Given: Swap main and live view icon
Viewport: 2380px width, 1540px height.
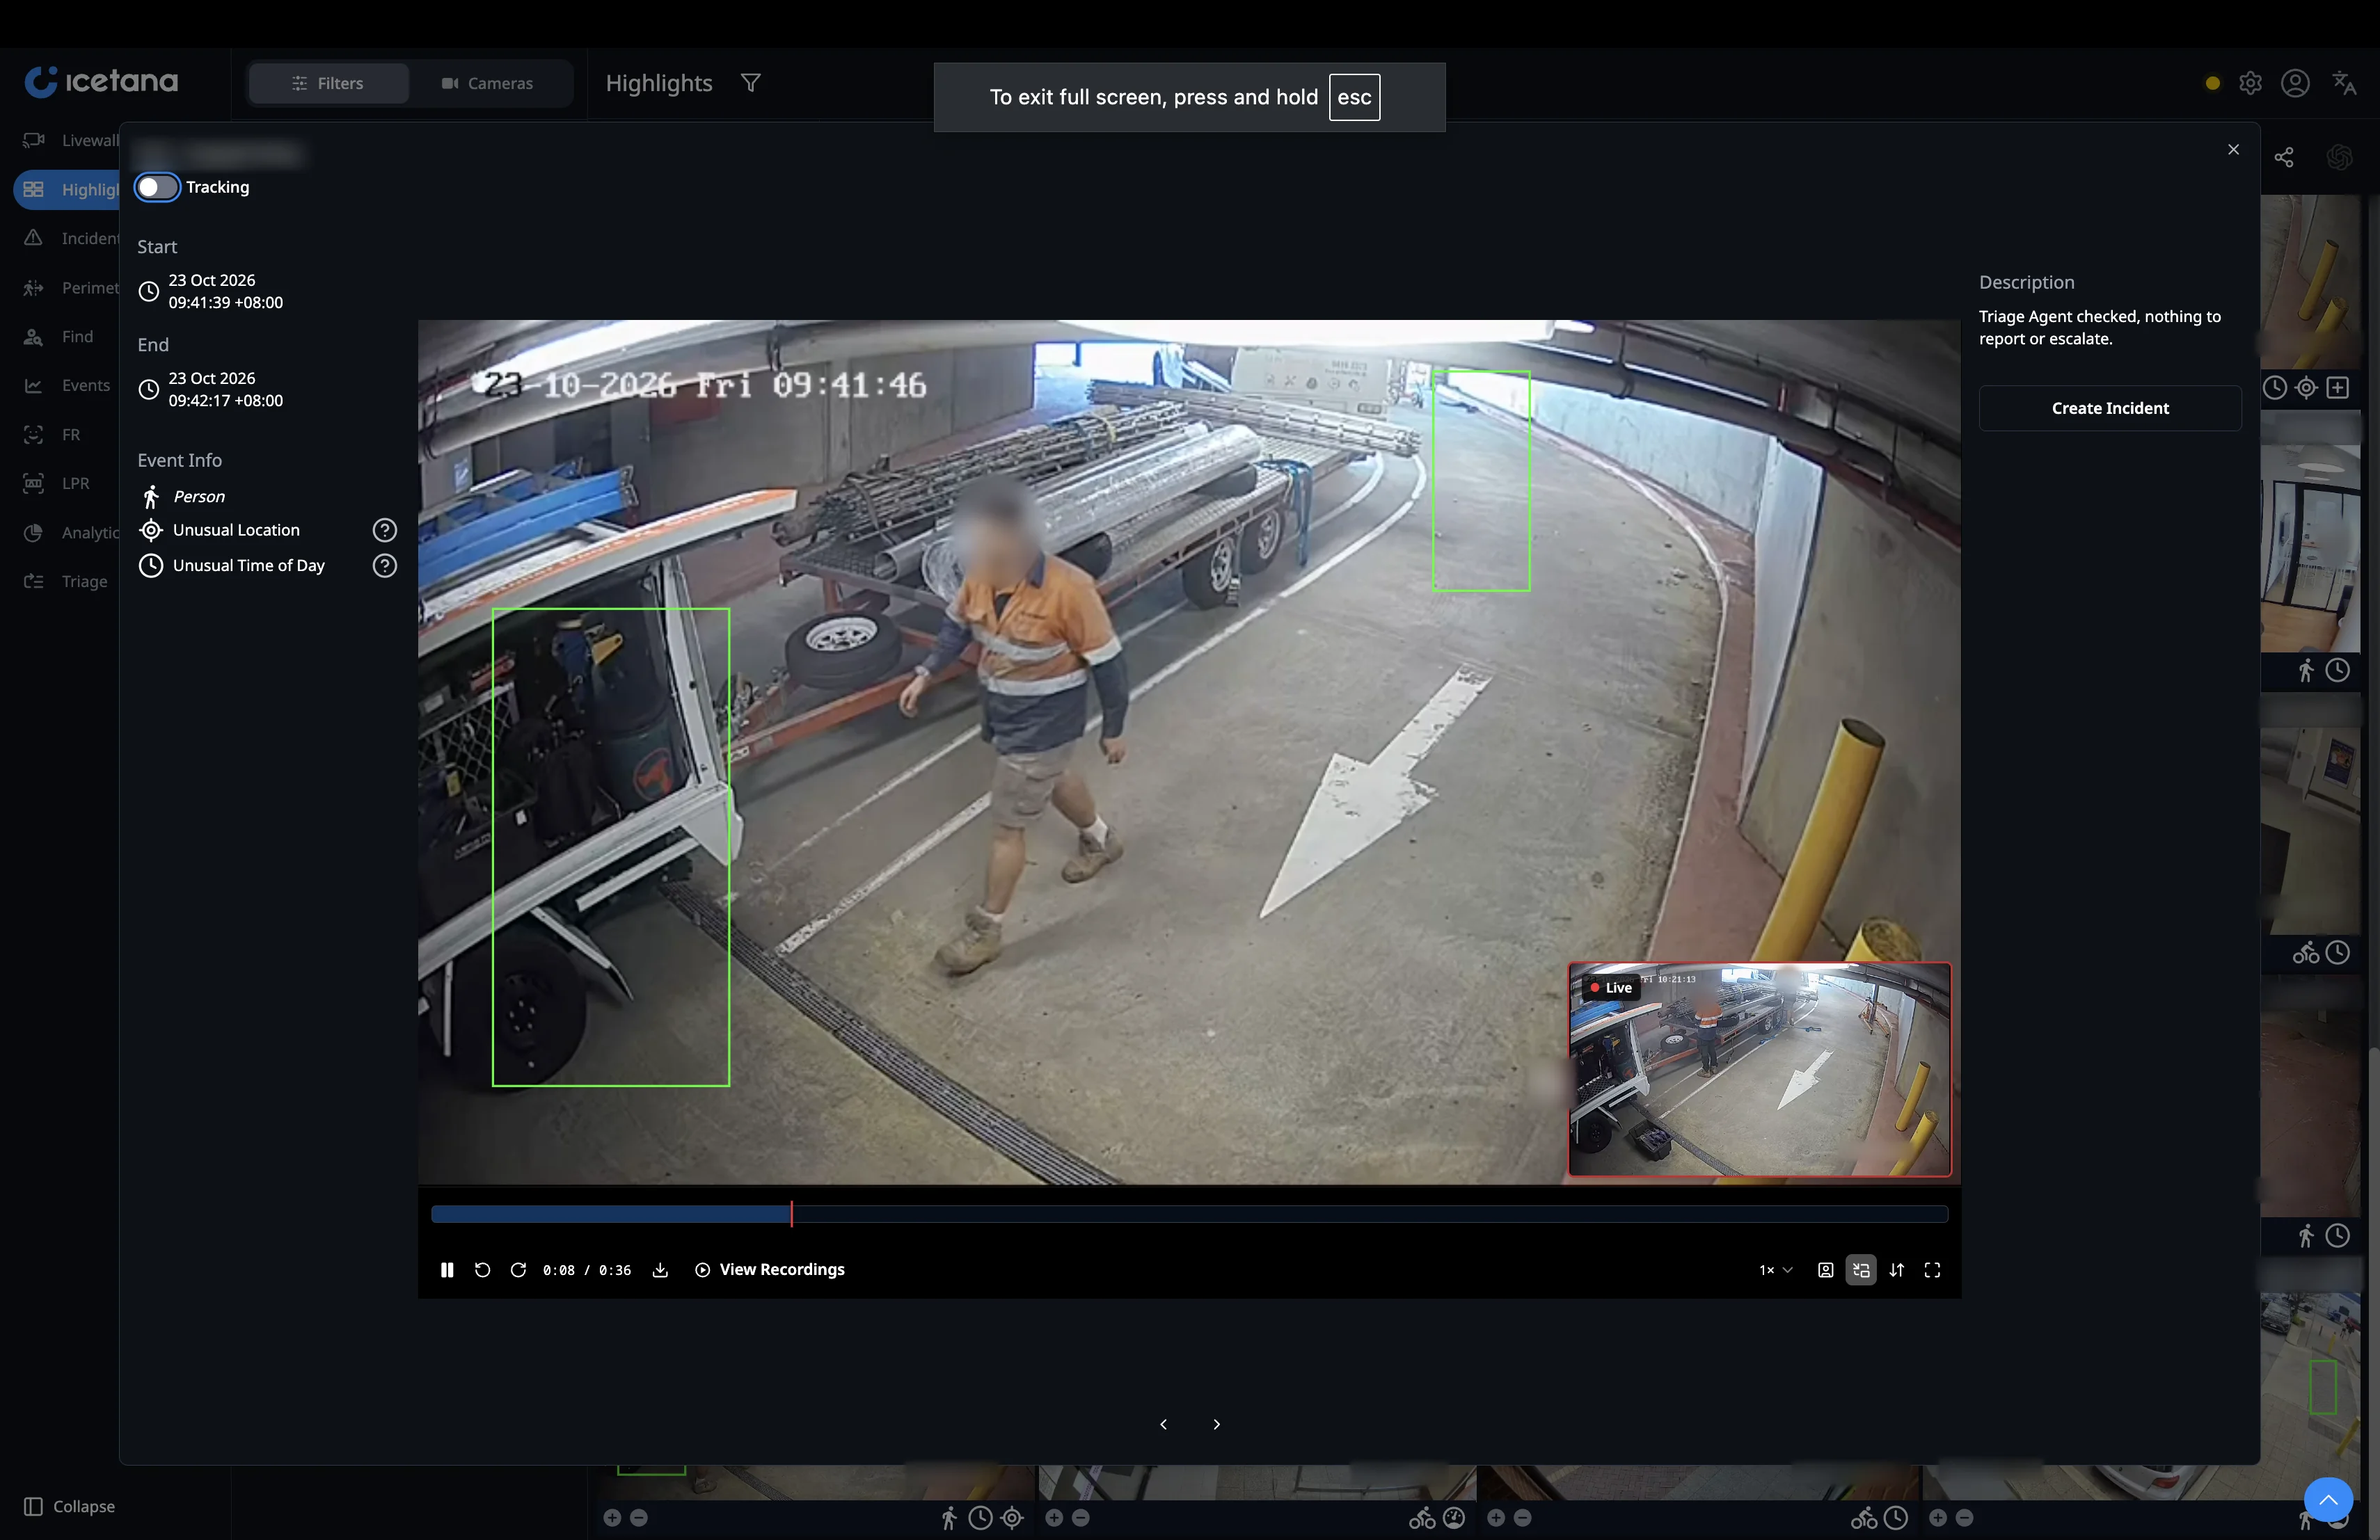Looking at the screenshot, I should point(1896,1269).
